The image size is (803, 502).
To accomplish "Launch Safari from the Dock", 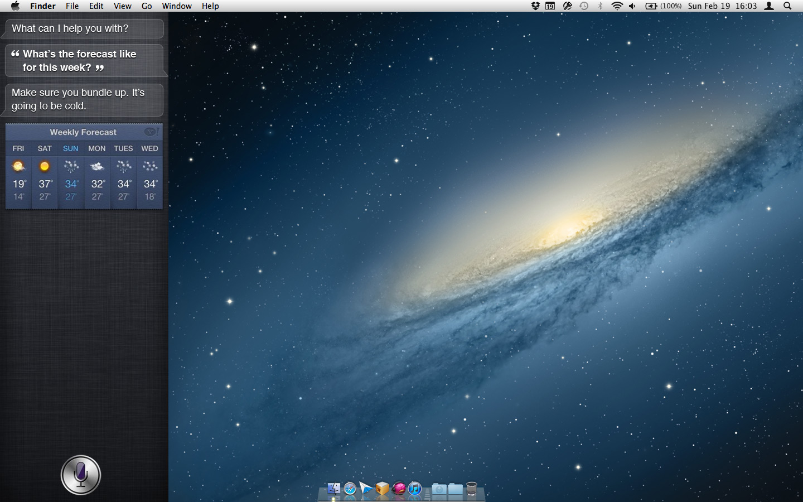I will (x=350, y=489).
